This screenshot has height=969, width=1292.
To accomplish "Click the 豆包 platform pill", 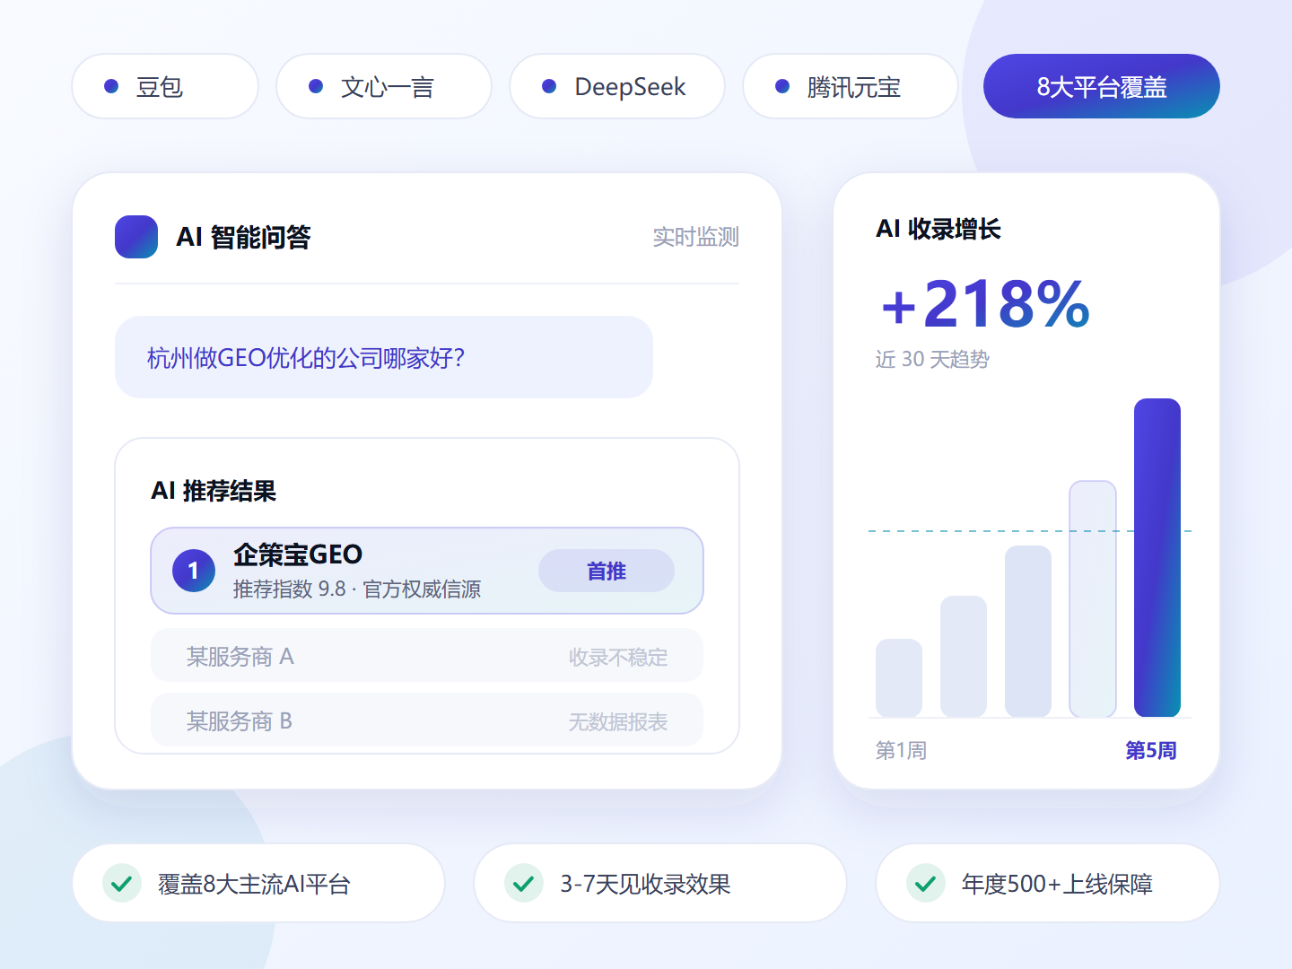I will pyautogui.click(x=165, y=86).
